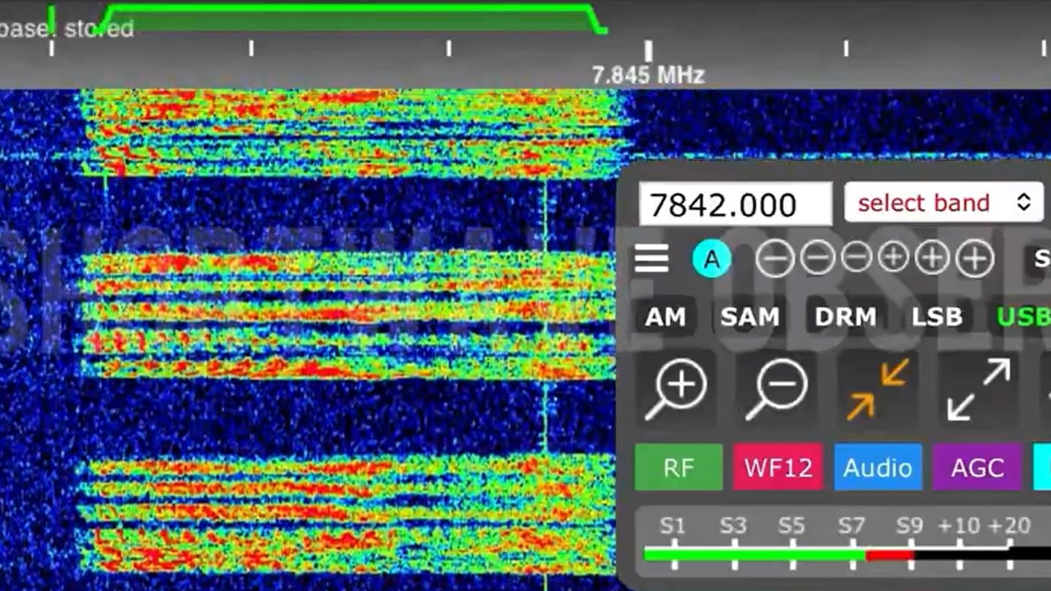Click the cyan circled A icon

(x=712, y=259)
